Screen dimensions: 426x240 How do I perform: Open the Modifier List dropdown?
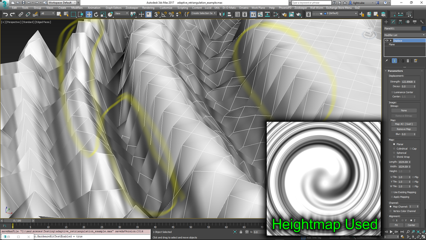(404, 35)
